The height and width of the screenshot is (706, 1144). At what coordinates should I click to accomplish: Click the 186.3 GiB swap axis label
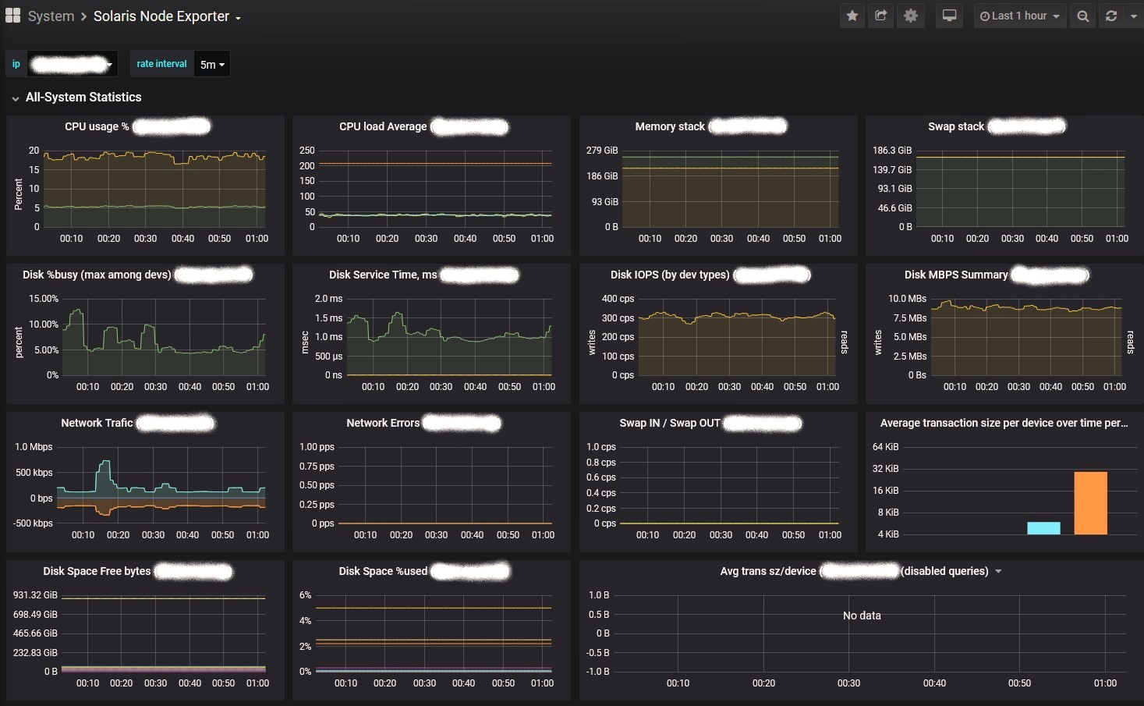(x=892, y=151)
